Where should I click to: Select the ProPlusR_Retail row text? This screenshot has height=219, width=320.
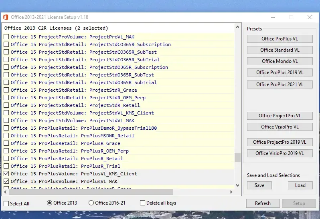[67, 159]
